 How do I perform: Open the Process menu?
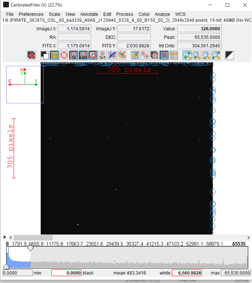point(125,14)
